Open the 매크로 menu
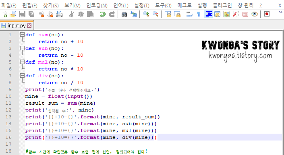Screen dimensions: 284x155 (x=184, y=5)
